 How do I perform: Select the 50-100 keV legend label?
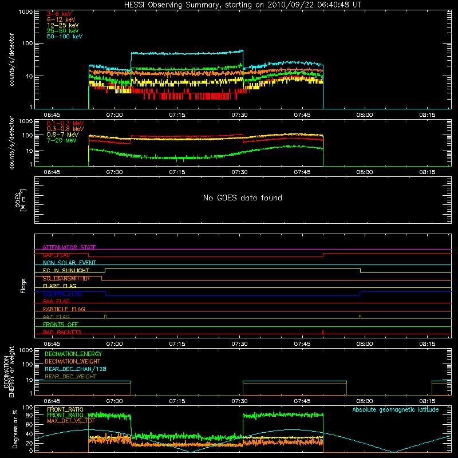(65, 37)
